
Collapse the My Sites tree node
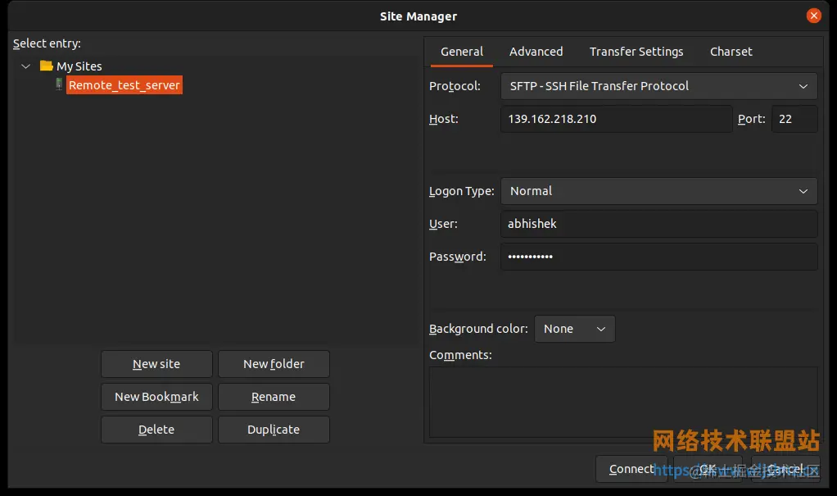(x=25, y=66)
